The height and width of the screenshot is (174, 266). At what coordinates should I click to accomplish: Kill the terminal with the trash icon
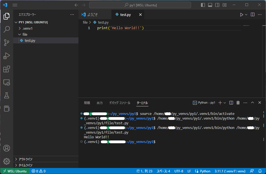pos(238,102)
